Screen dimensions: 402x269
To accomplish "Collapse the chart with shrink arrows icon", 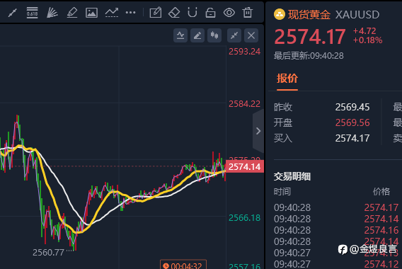I will pyautogui.click(x=234, y=35).
